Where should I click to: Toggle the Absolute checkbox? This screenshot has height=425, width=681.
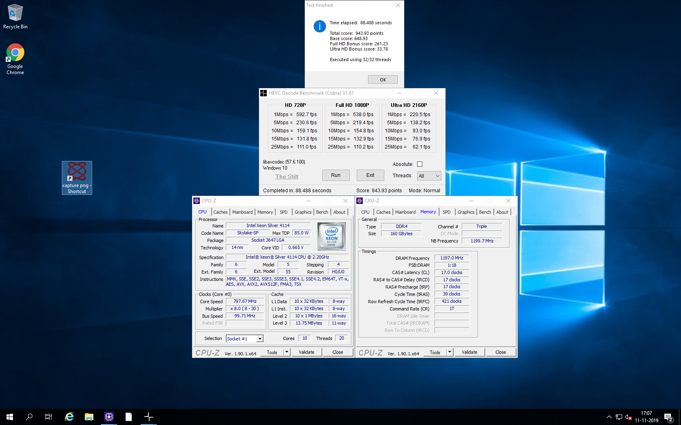420,164
